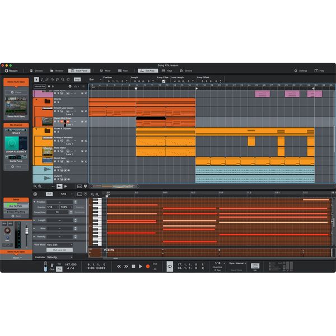Image resolution: width=336 pixels, height=336 pixels.
Task: Click the sequencer zoom out magnifier
Action: click(x=35, y=186)
